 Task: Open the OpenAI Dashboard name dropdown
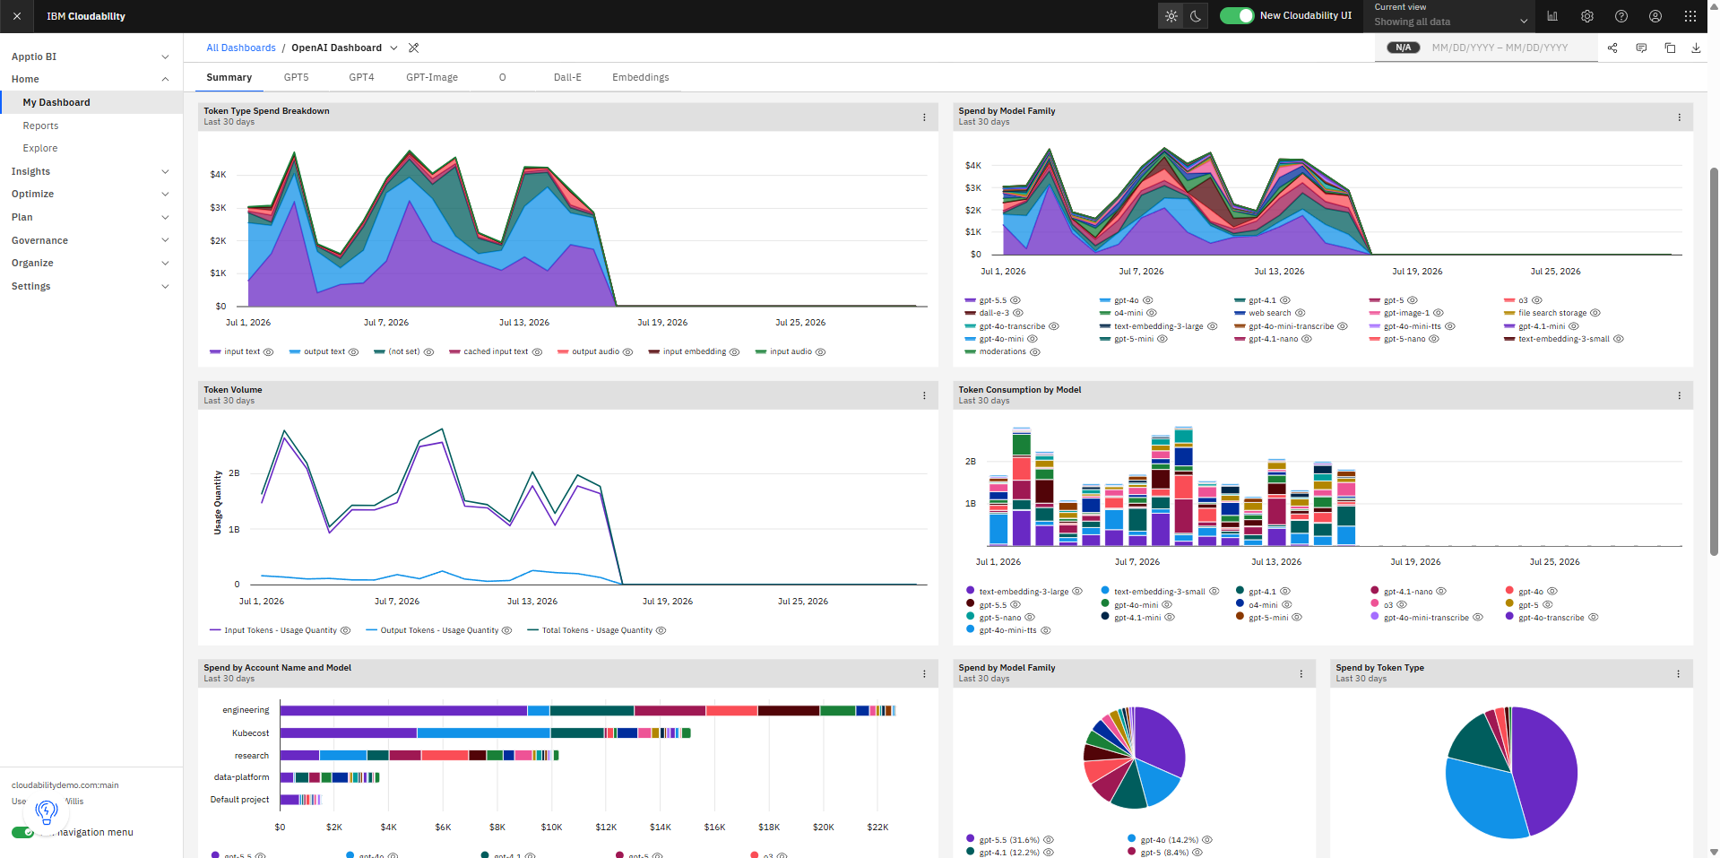(393, 48)
